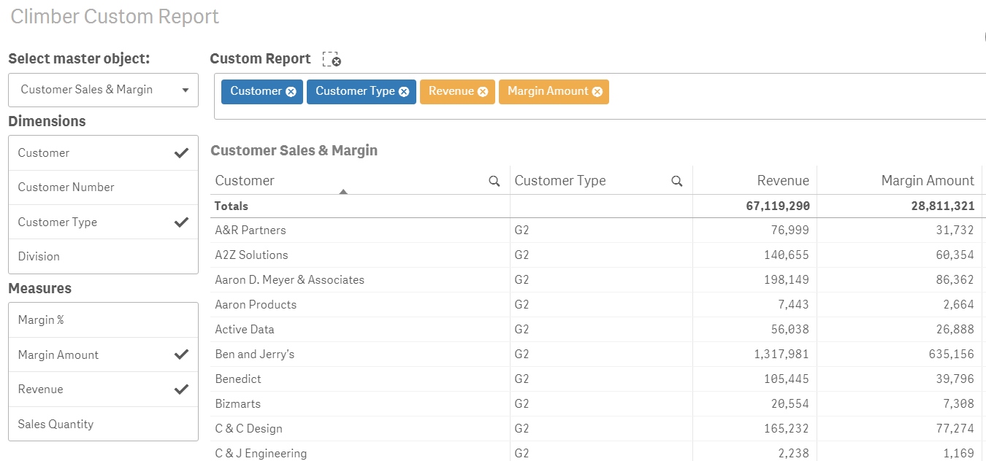Click revenue value 140,655
The image size is (986, 461).
(x=787, y=255)
